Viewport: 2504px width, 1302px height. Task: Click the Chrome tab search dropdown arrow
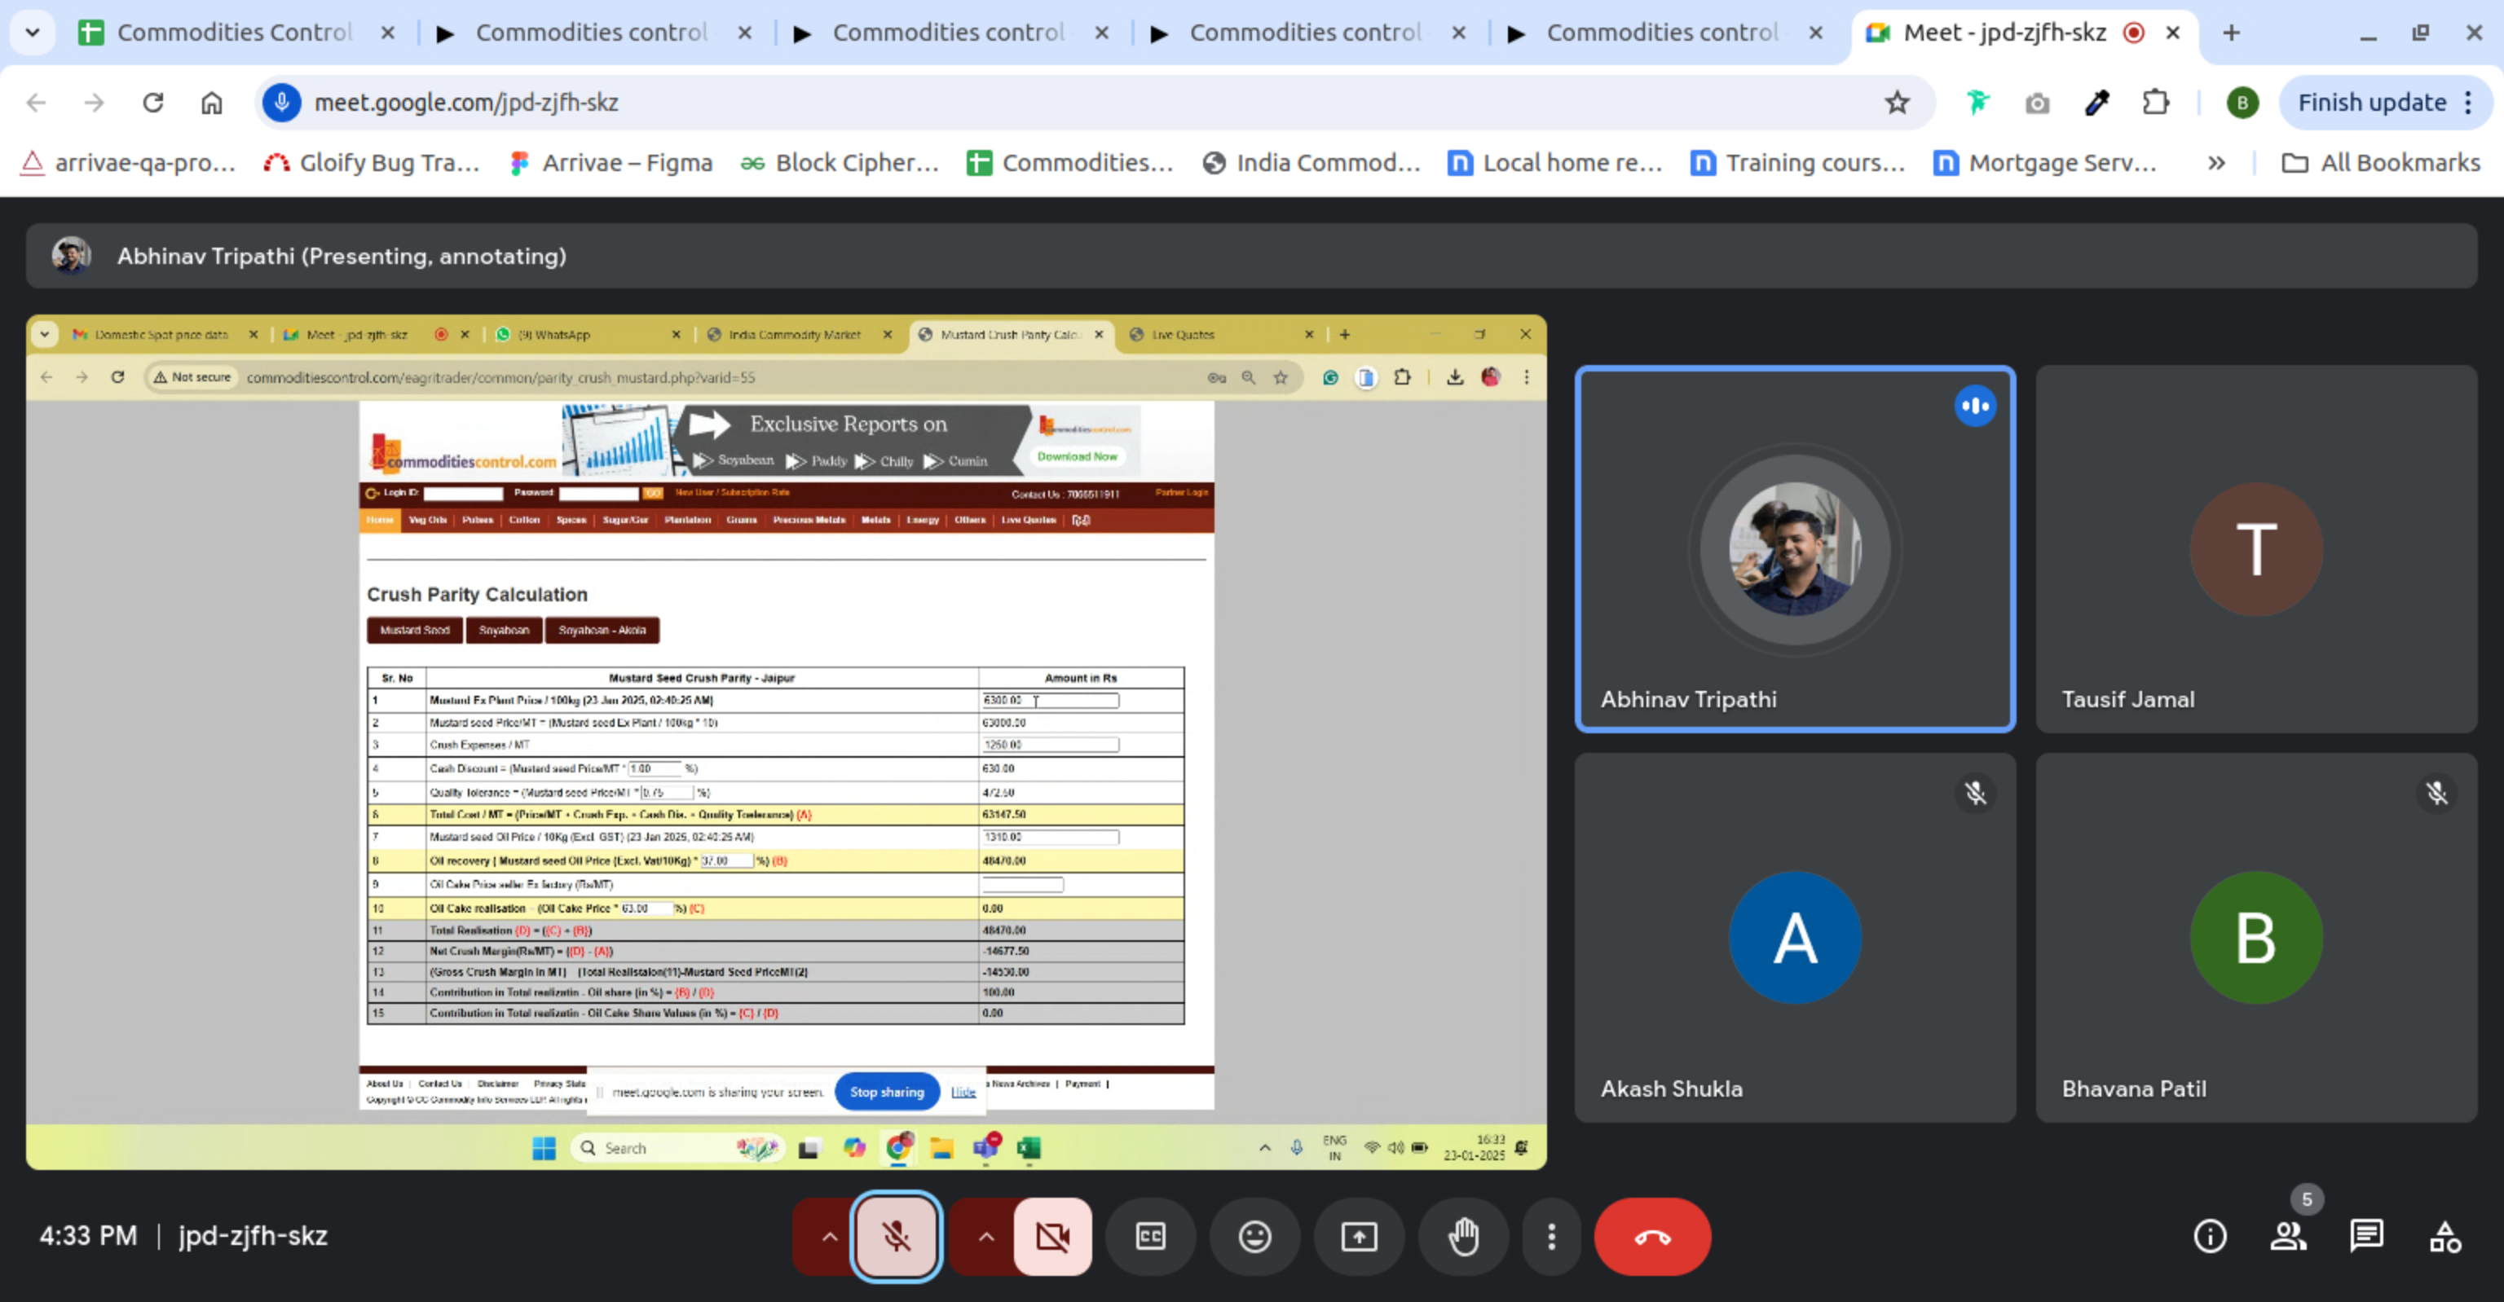pyautogui.click(x=32, y=32)
